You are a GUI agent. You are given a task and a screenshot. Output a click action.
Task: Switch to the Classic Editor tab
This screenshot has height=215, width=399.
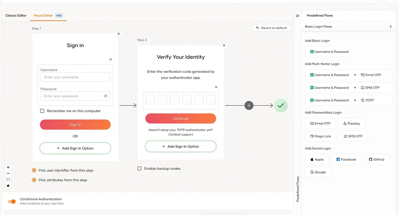click(16, 15)
